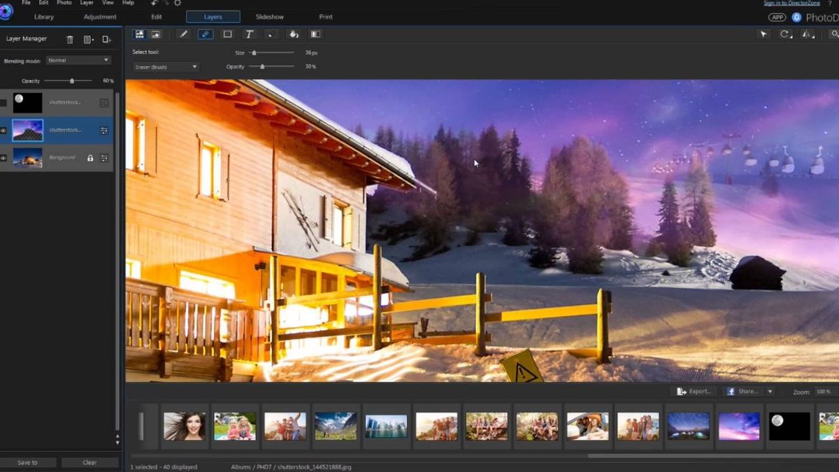Open the Eraser (Brush) tool selector

(x=165, y=66)
